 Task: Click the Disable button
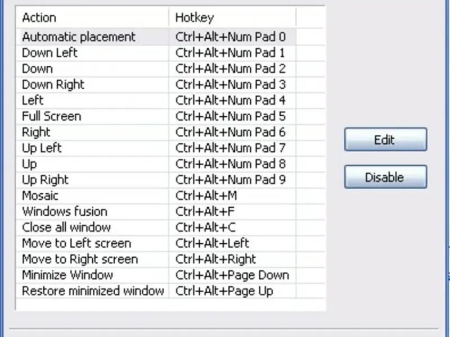(x=385, y=177)
